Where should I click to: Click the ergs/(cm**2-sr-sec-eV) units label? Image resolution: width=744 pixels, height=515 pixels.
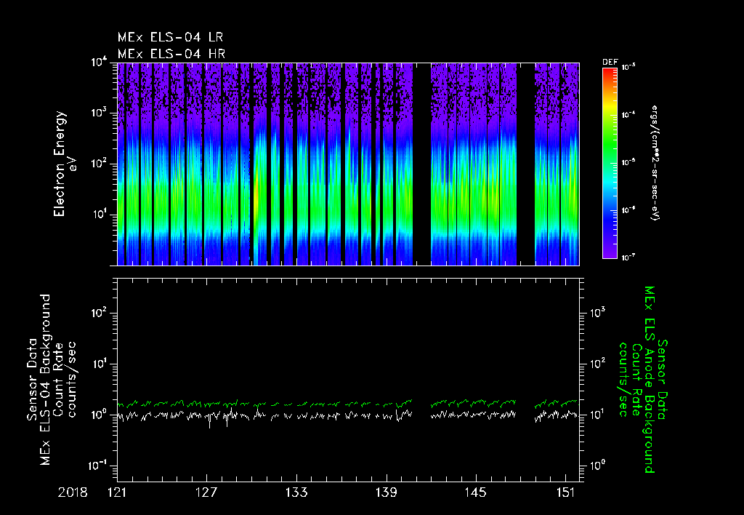click(655, 162)
